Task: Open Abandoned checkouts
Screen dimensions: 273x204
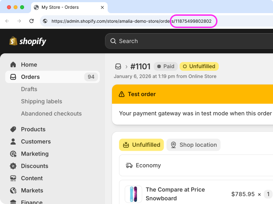Action: pyautogui.click(x=51, y=114)
